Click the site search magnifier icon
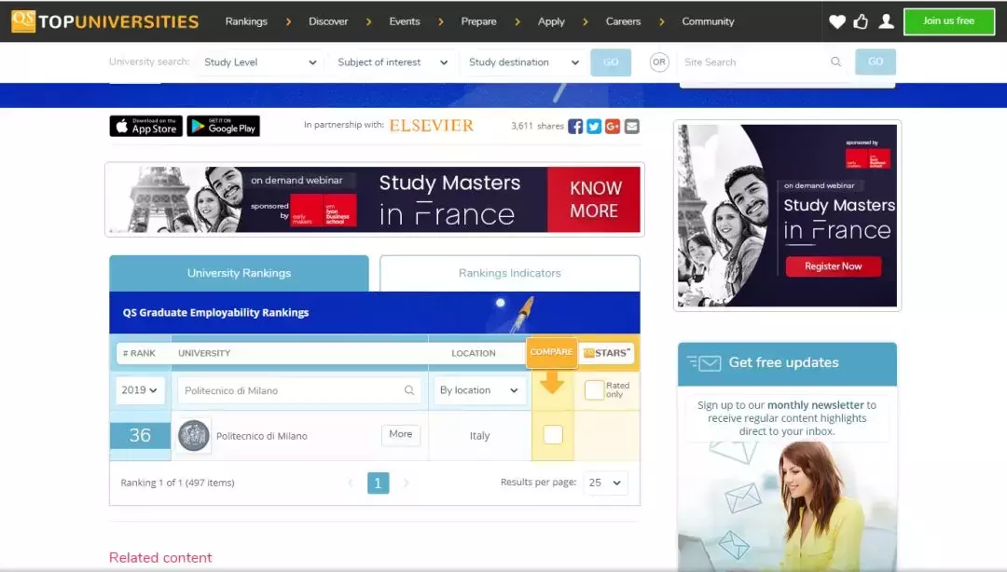1007x572 pixels. click(835, 61)
